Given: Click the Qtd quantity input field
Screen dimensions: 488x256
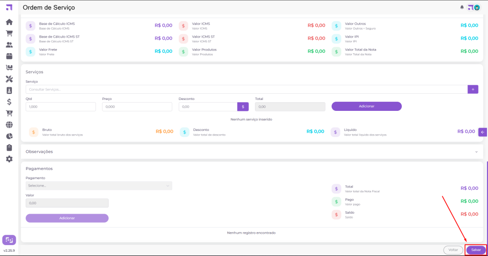Looking at the screenshot, I should (61, 107).
